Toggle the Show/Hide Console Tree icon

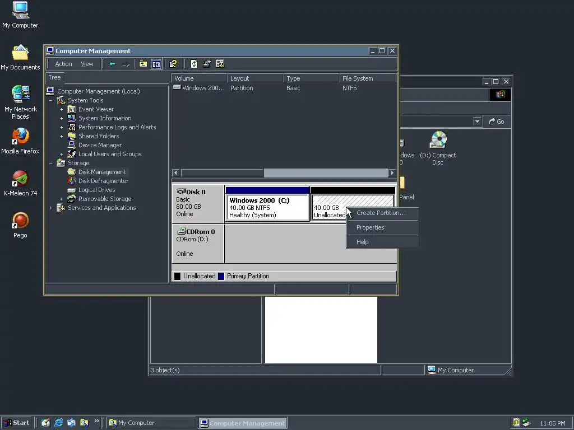coord(156,64)
